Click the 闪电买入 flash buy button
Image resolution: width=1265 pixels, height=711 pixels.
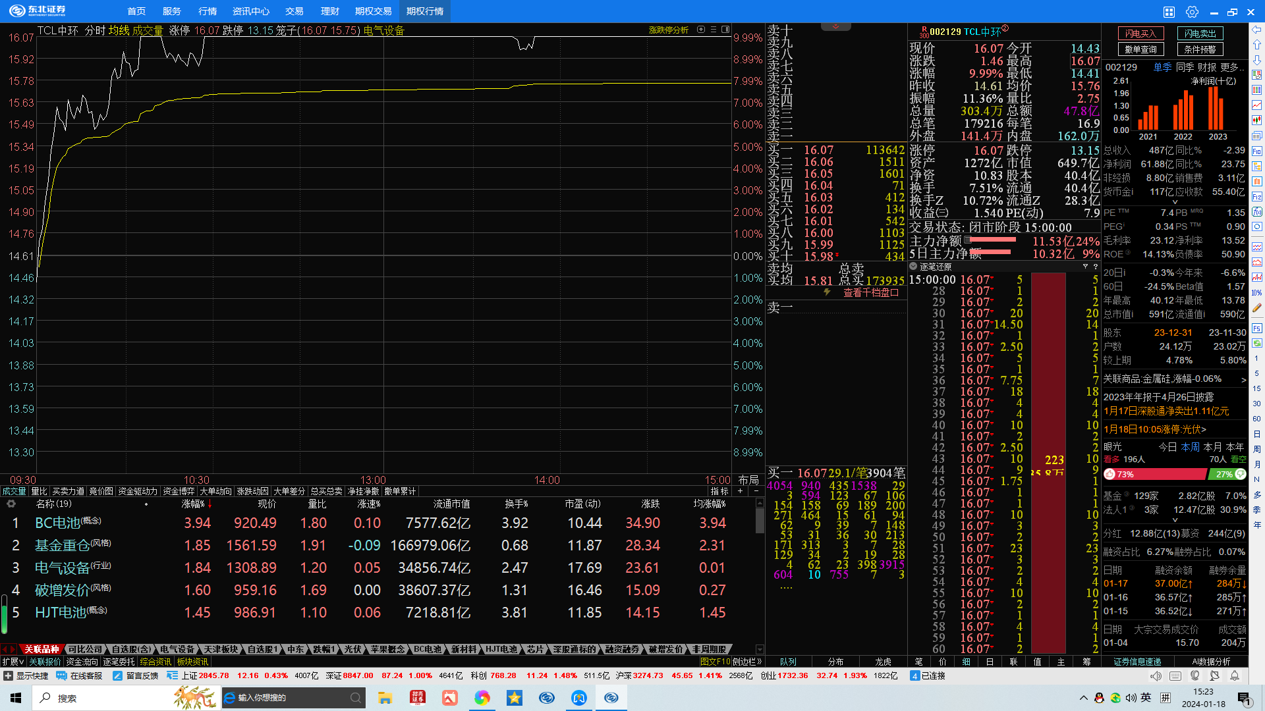(1140, 34)
